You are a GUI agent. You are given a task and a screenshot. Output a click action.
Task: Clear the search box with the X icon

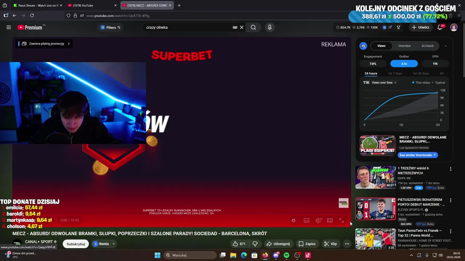click(242, 27)
